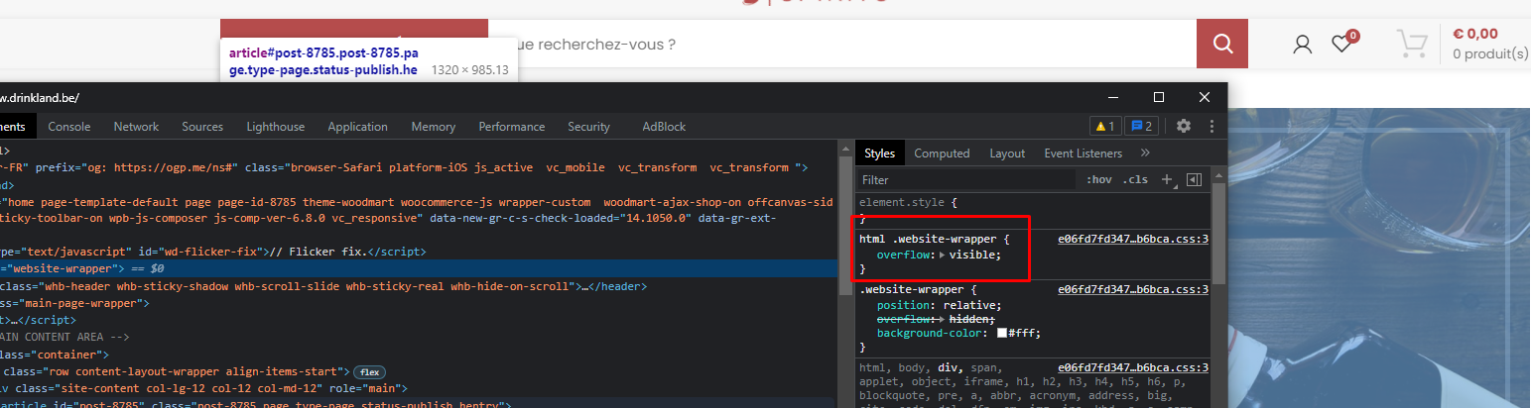Image resolution: width=1531 pixels, height=408 pixels.
Task: Expand the struck-through overflow: hidden triangle
Action: [x=943, y=320]
